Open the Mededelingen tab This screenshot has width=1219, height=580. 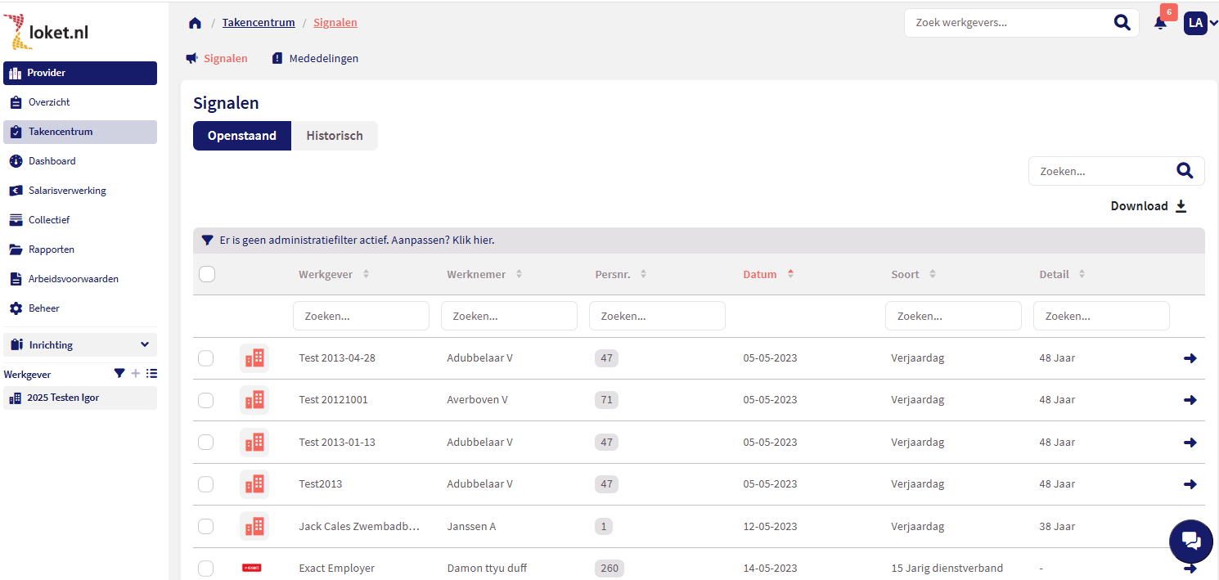tap(323, 59)
